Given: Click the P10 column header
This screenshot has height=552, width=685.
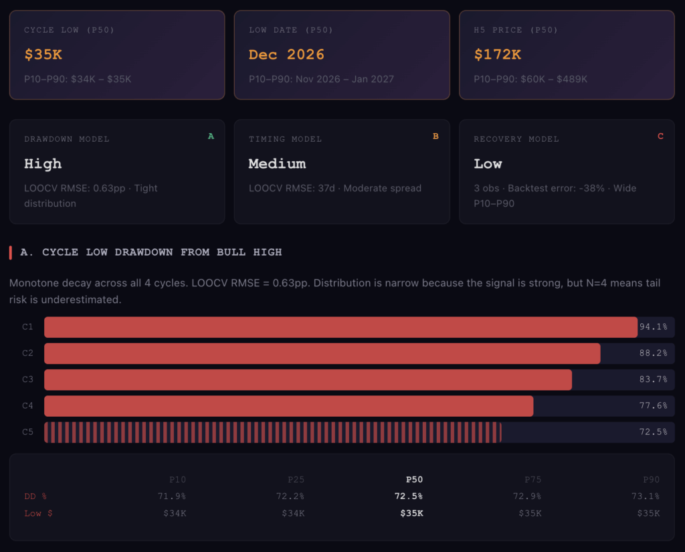Looking at the screenshot, I should [x=177, y=480].
